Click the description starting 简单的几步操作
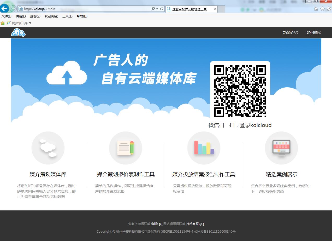332x241 pixels. (x=124, y=189)
